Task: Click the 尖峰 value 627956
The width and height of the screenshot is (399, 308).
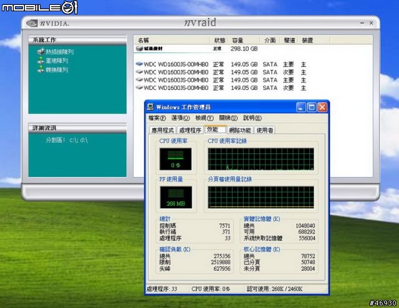Action: [222, 269]
